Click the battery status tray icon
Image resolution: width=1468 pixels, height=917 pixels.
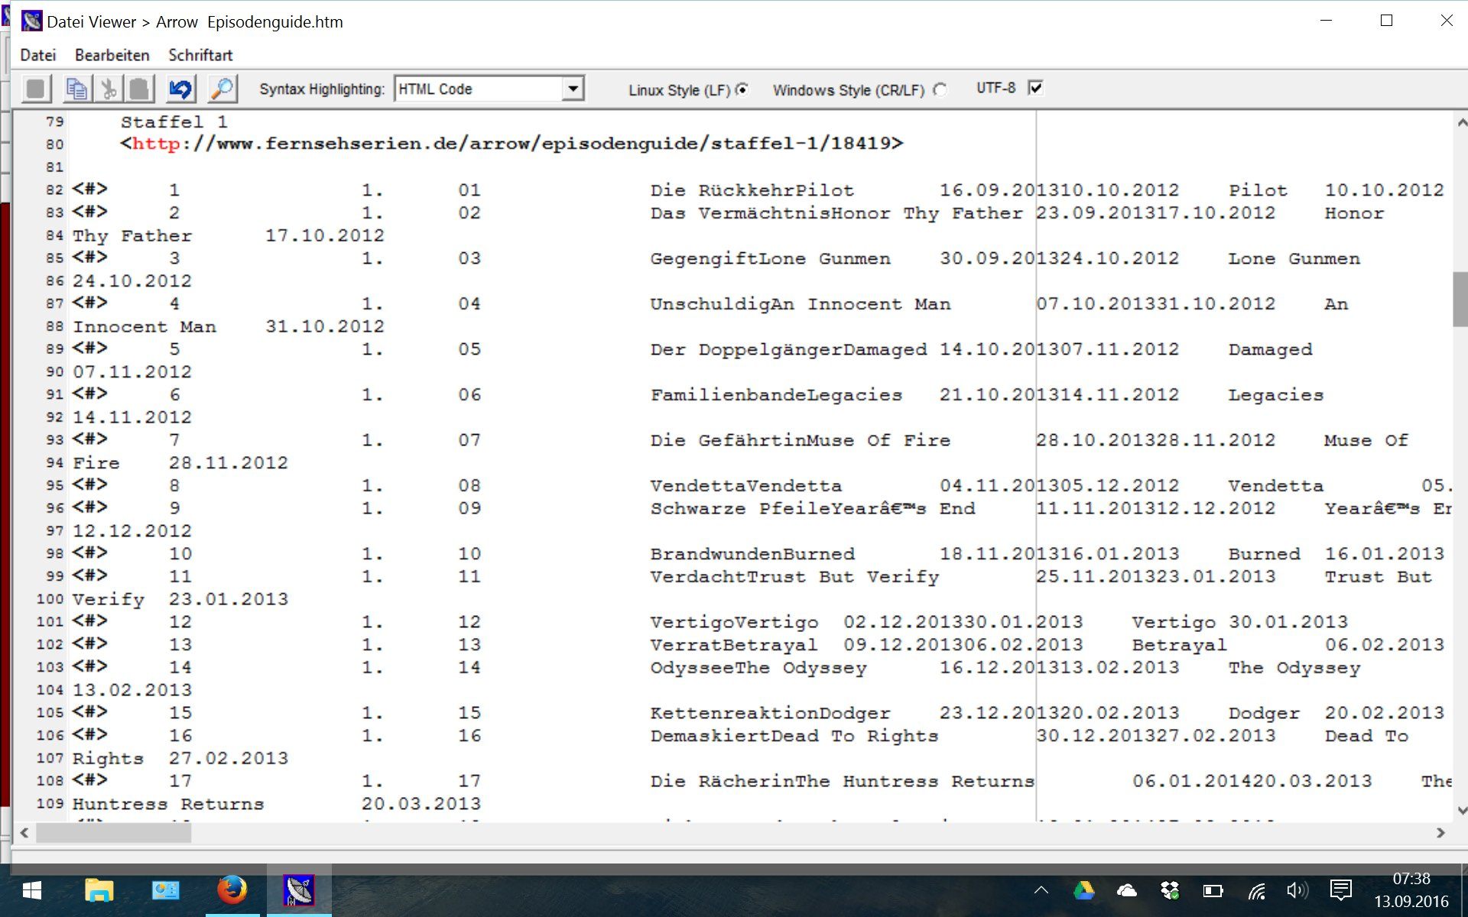click(1213, 890)
